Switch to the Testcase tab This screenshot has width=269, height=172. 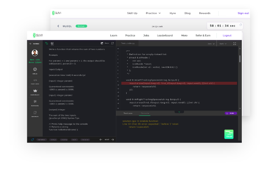pos(128,113)
